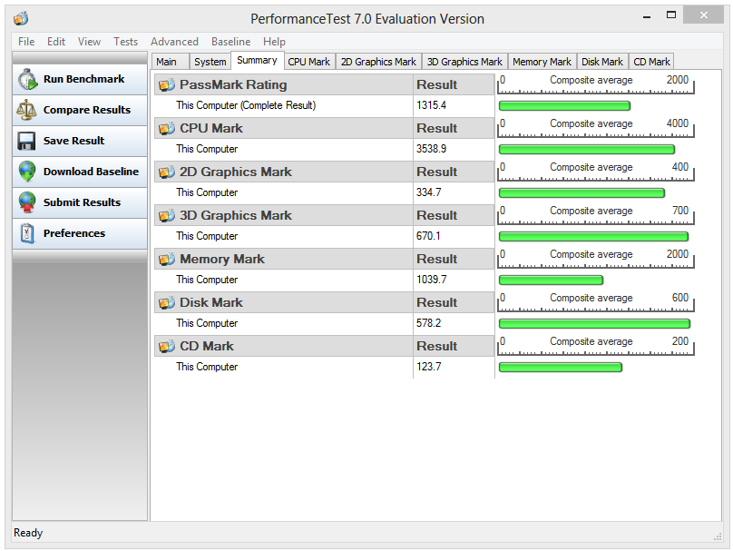Click the PassMark Rating green result bar
This screenshot has height=551, width=733.
coord(564,106)
